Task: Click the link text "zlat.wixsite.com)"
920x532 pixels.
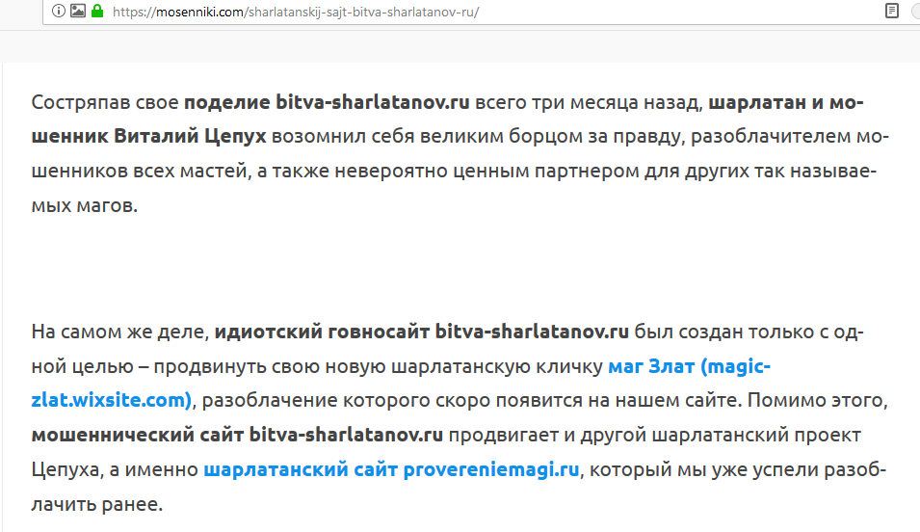Action: click(x=112, y=400)
